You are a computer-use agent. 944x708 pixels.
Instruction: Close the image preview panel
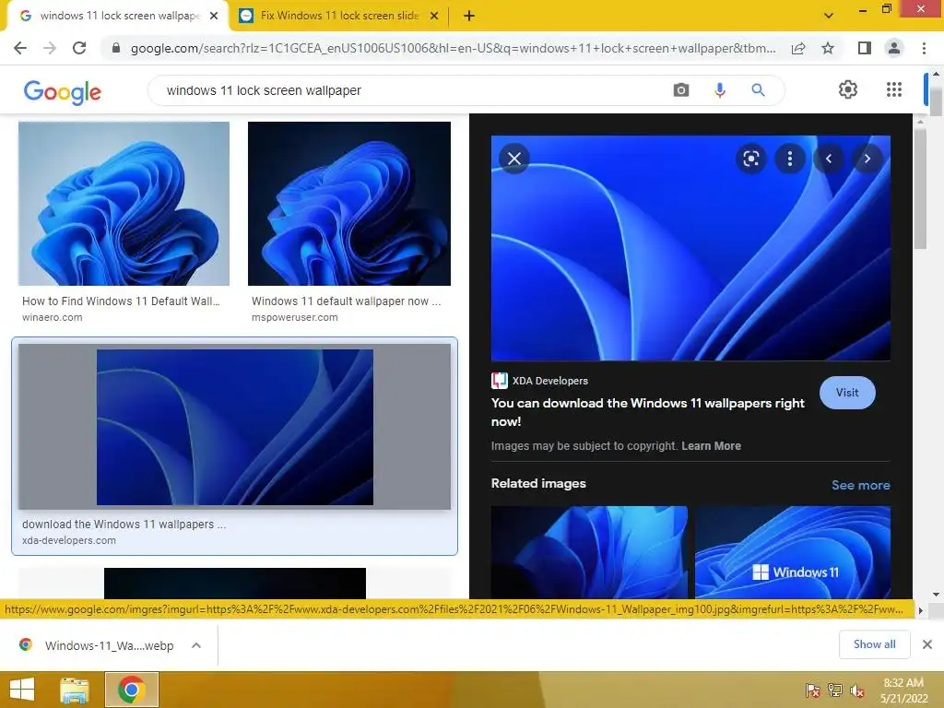(x=514, y=159)
